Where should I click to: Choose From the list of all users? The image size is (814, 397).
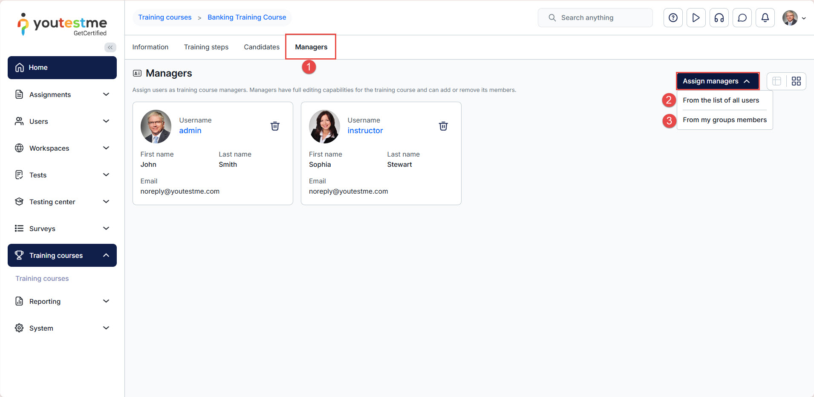(x=721, y=100)
